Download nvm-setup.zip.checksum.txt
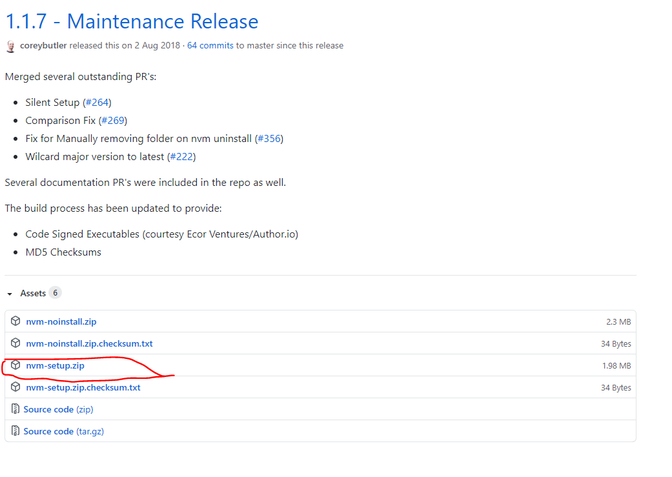This screenshot has width=672, height=477. coord(83,387)
